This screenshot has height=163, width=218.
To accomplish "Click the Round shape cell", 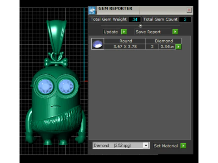I will [x=125, y=41].
